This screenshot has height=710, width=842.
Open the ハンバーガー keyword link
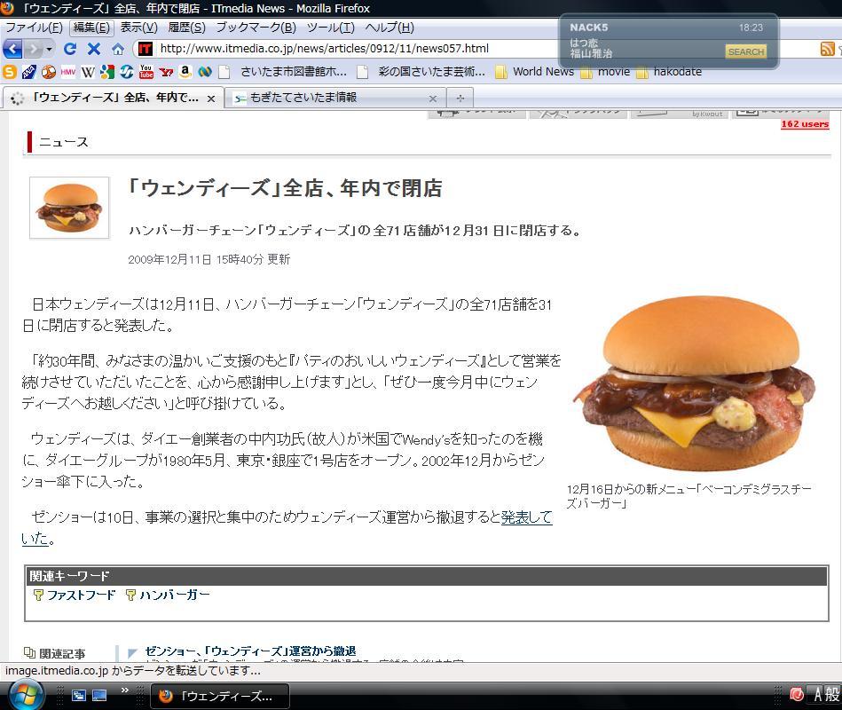[175, 595]
